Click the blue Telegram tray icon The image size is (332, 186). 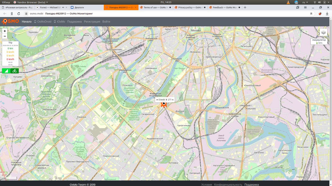(296, 2)
